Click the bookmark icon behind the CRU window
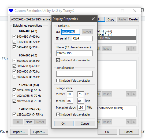Image resolution: width=145 pixels, height=140 pixels. click(143, 10)
